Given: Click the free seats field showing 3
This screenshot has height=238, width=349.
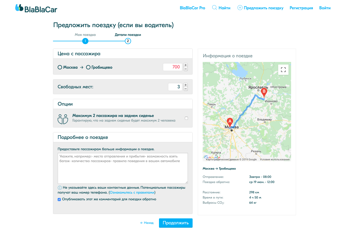Looking at the screenshot, I should [x=175, y=87].
